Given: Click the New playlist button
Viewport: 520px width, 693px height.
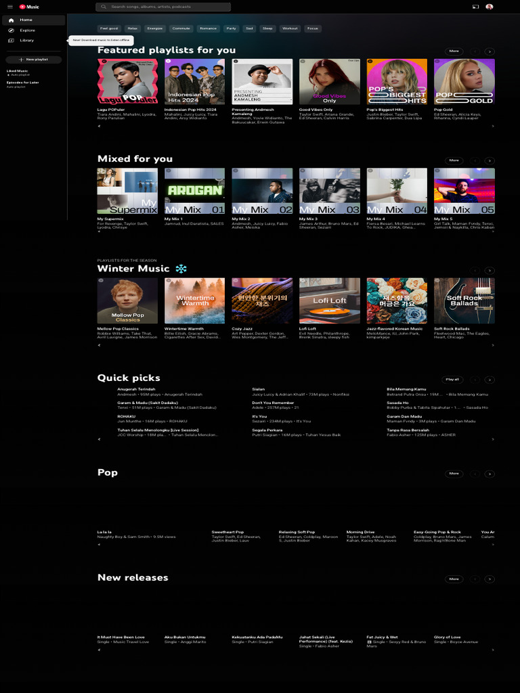Looking at the screenshot, I should (x=34, y=60).
